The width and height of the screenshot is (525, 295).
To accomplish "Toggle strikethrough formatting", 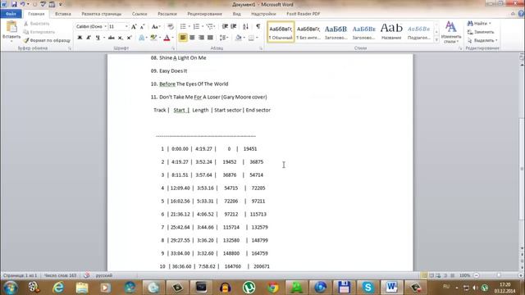I will [112, 38].
